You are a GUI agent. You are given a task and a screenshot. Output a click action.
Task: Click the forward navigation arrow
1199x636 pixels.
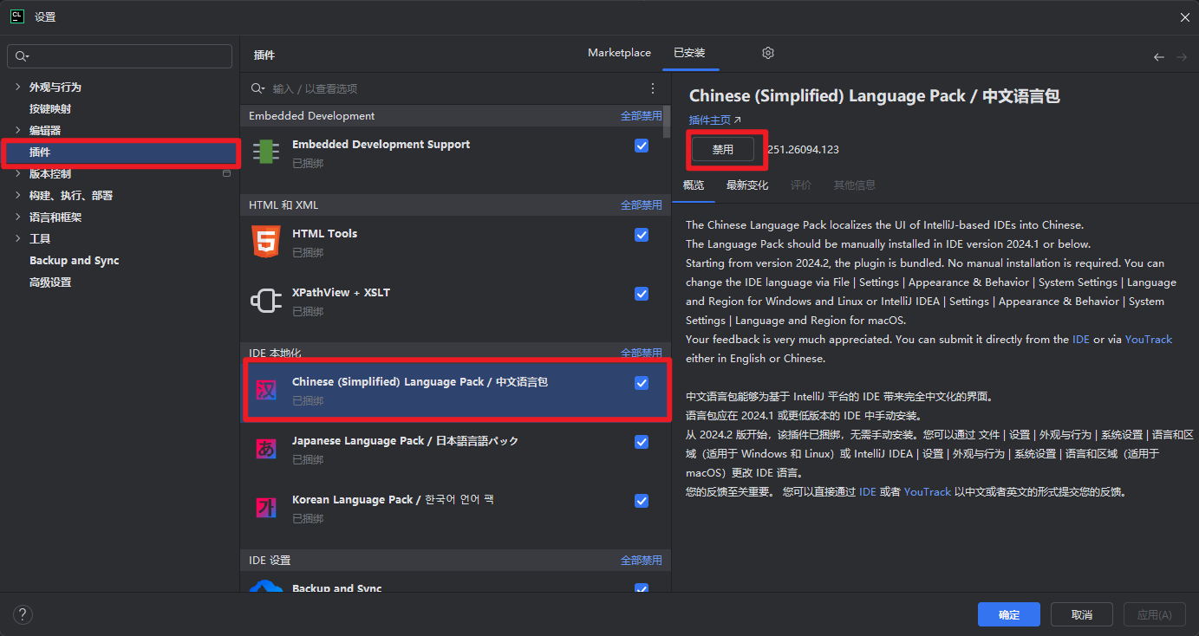point(1182,57)
